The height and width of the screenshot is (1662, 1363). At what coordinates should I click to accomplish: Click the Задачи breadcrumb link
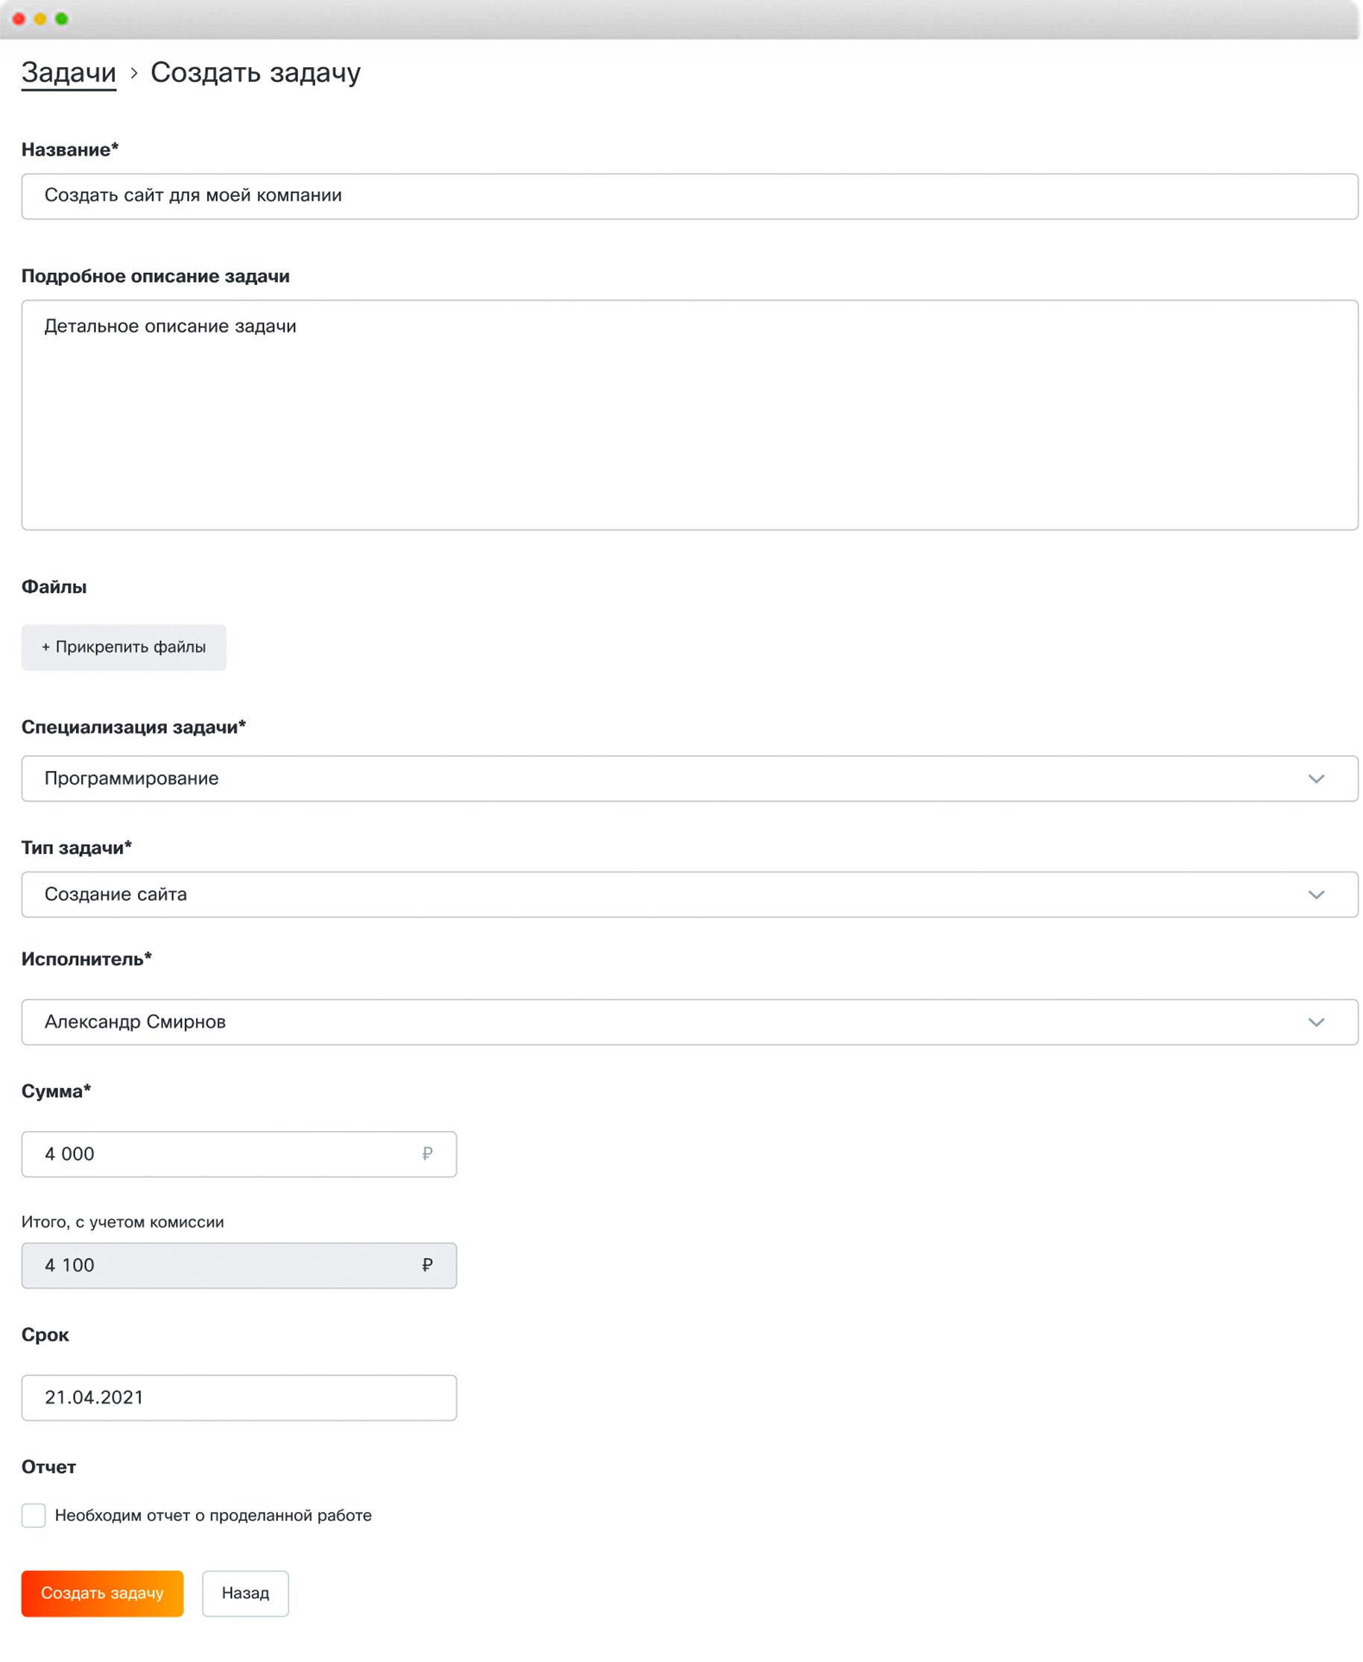click(69, 72)
